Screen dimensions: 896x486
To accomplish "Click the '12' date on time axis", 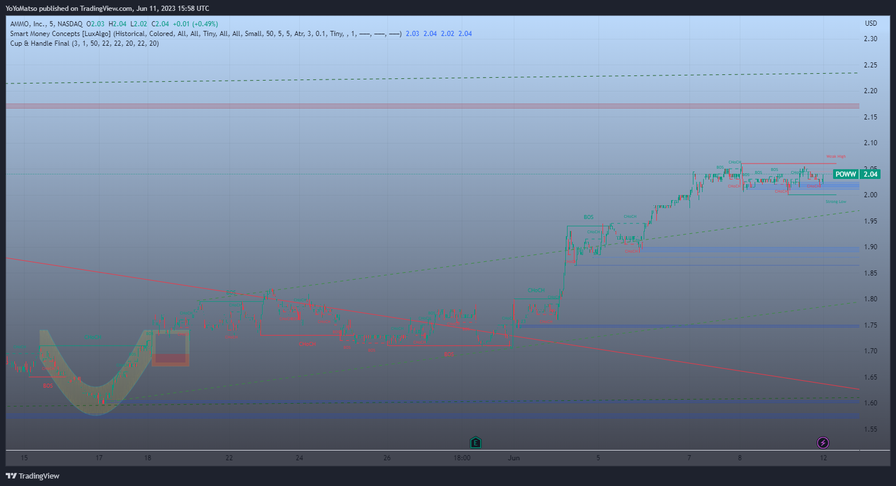I will [823, 458].
